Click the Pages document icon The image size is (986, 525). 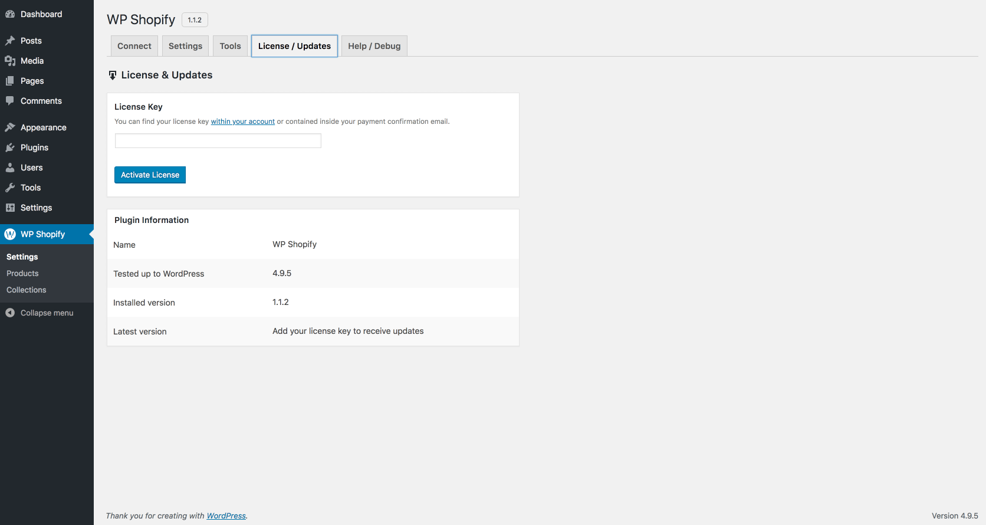10,81
